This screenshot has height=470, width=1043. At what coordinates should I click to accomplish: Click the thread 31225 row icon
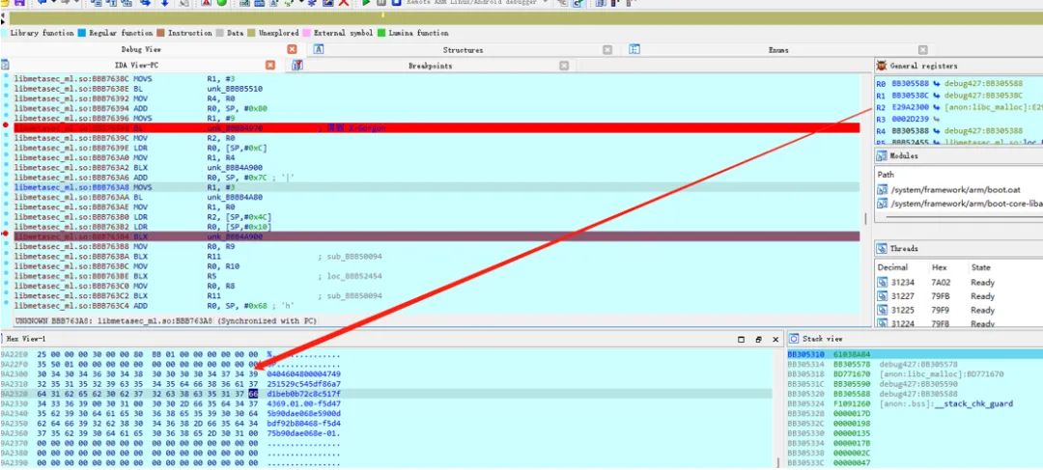883,311
